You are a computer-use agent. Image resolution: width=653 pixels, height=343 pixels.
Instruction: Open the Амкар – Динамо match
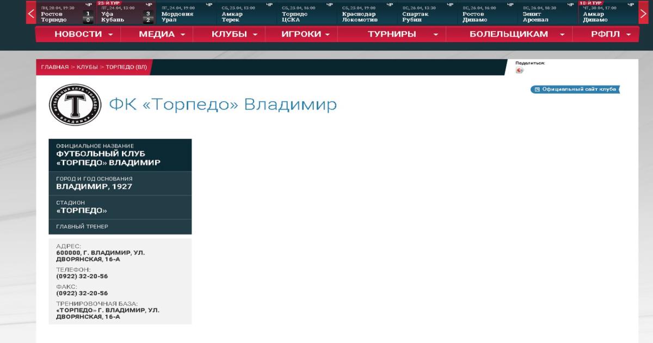click(x=608, y=14)
